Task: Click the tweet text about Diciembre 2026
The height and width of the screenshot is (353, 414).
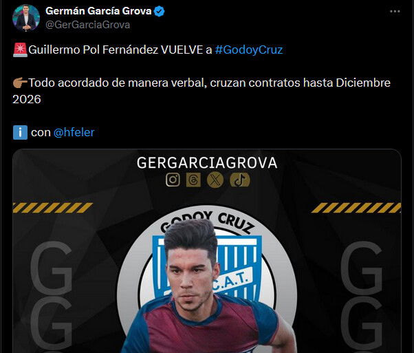Action: [x=201, y=91]
